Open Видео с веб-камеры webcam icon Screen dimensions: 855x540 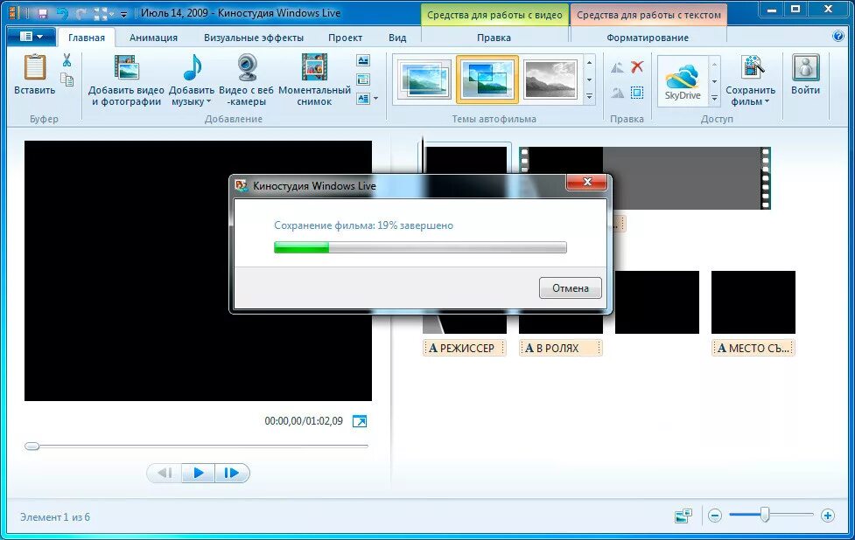(x=246, y=67)
